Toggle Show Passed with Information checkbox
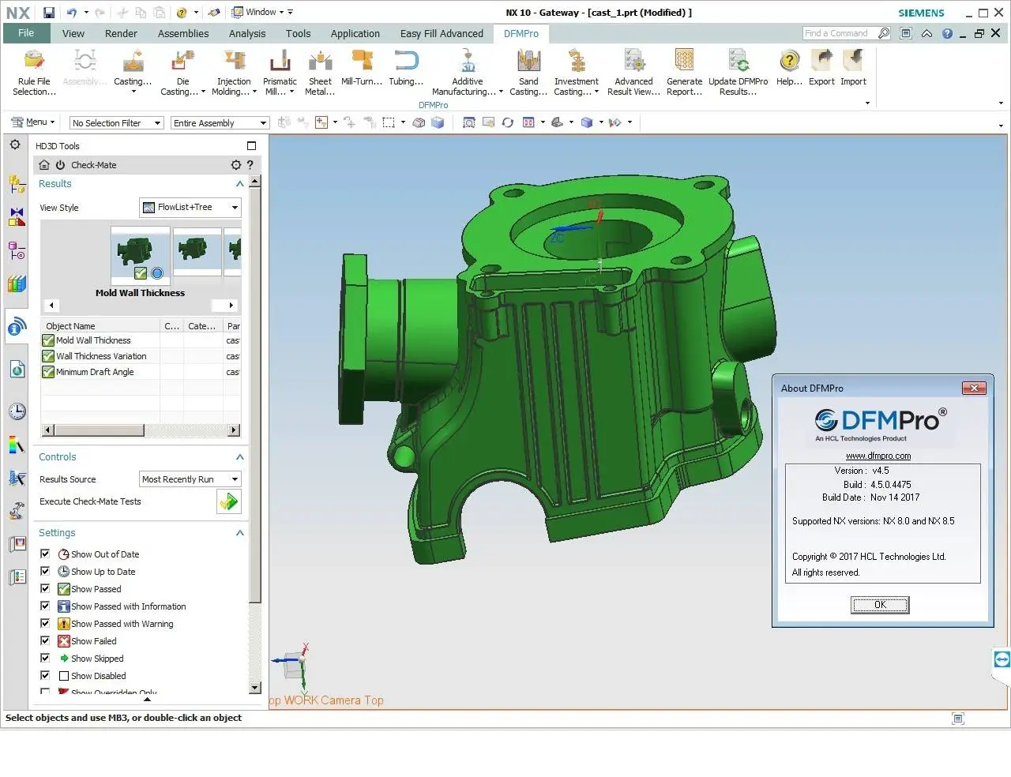The image size is (1011, 777). pos(45,606)
